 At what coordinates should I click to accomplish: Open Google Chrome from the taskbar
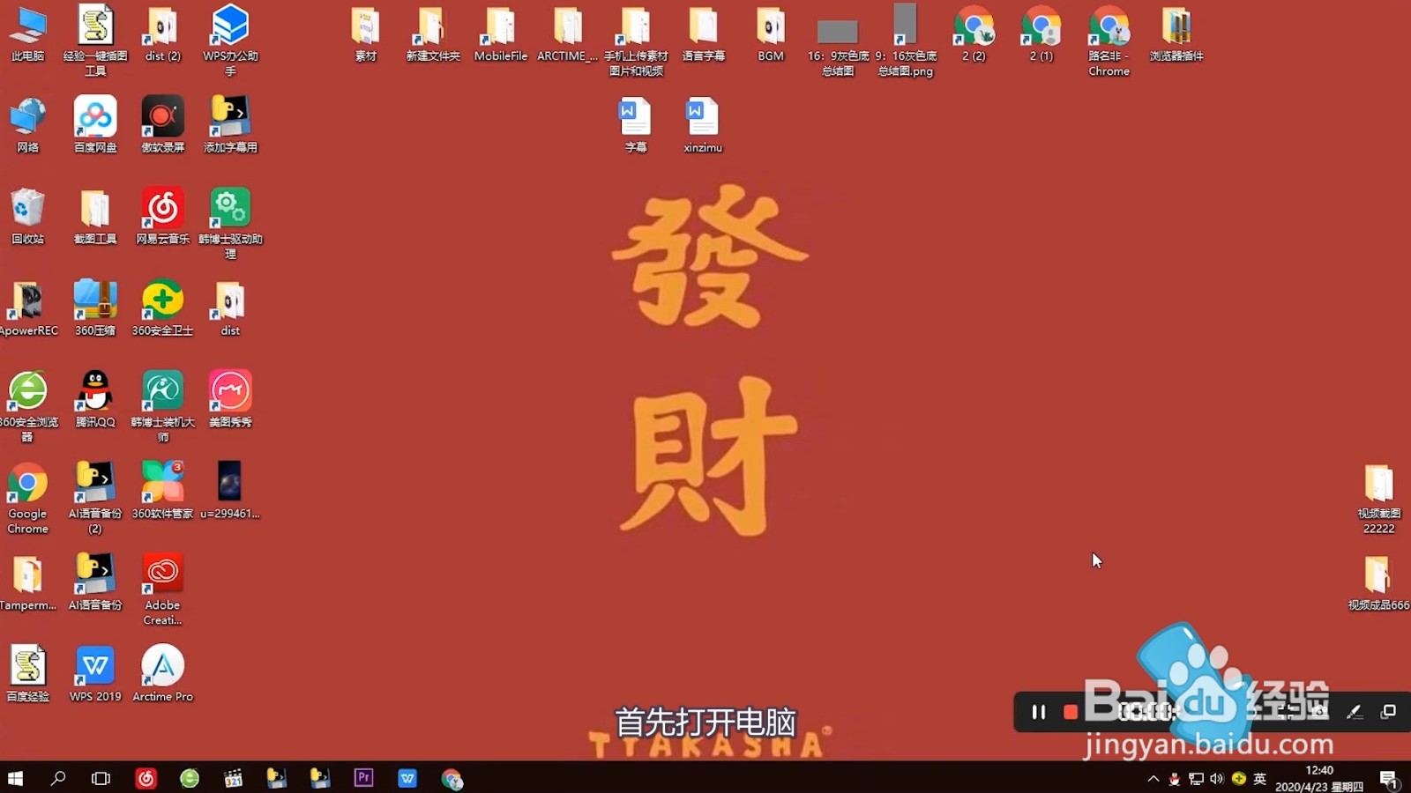(x=452, y=778)
